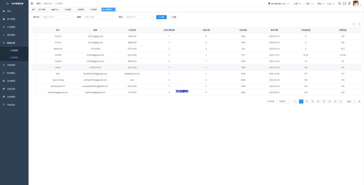Screen dimensions: 364x185
Task: Expand the 用户管理 sidebar menu
Action: pyautogui.click(x=14, y=19)
